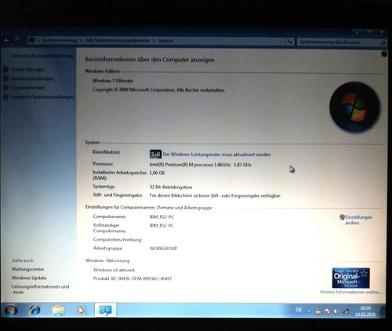Screen dimensions: 392x331
Task: Click the rightmost notification tray icon
Action: point(346,311)
